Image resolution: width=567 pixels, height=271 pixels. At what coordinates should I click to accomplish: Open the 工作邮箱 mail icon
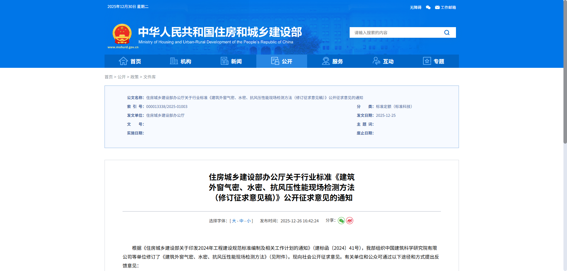(x=437, y=7)
